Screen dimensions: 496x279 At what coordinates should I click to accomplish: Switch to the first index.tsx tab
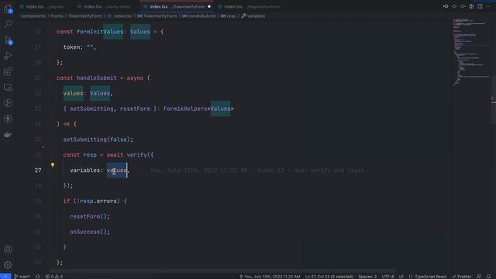coord(44,7)
